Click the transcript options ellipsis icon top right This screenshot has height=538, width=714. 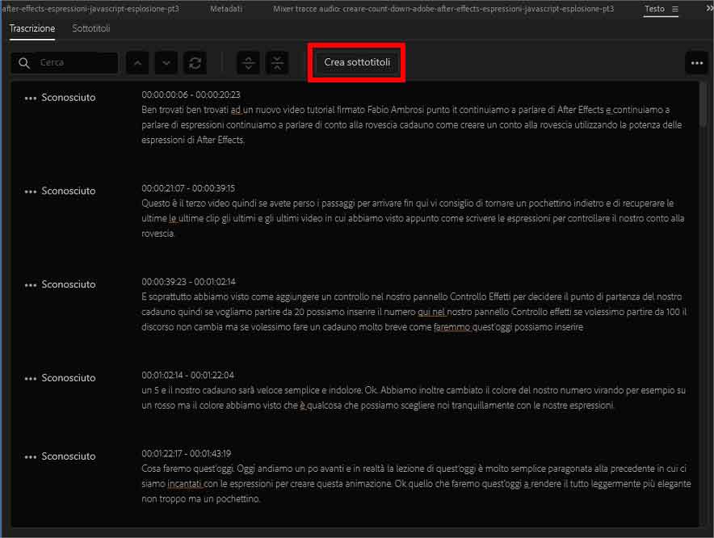tap(696, 62)
